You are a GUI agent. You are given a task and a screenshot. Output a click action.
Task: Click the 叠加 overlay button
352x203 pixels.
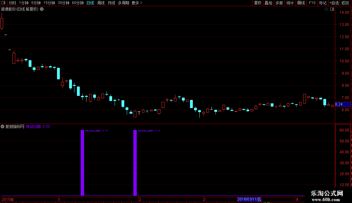(269, 3)
